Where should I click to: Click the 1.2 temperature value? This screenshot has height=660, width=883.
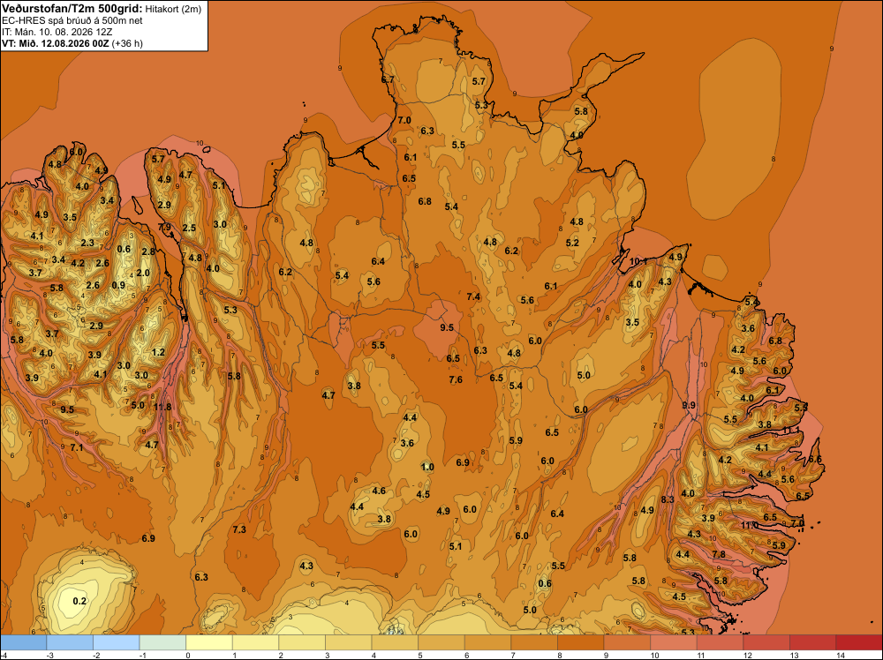coord(158,352)
